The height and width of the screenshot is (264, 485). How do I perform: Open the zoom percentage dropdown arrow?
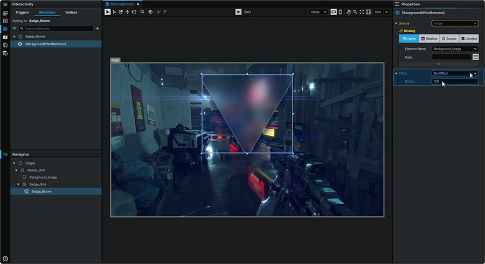coord(386,12)
